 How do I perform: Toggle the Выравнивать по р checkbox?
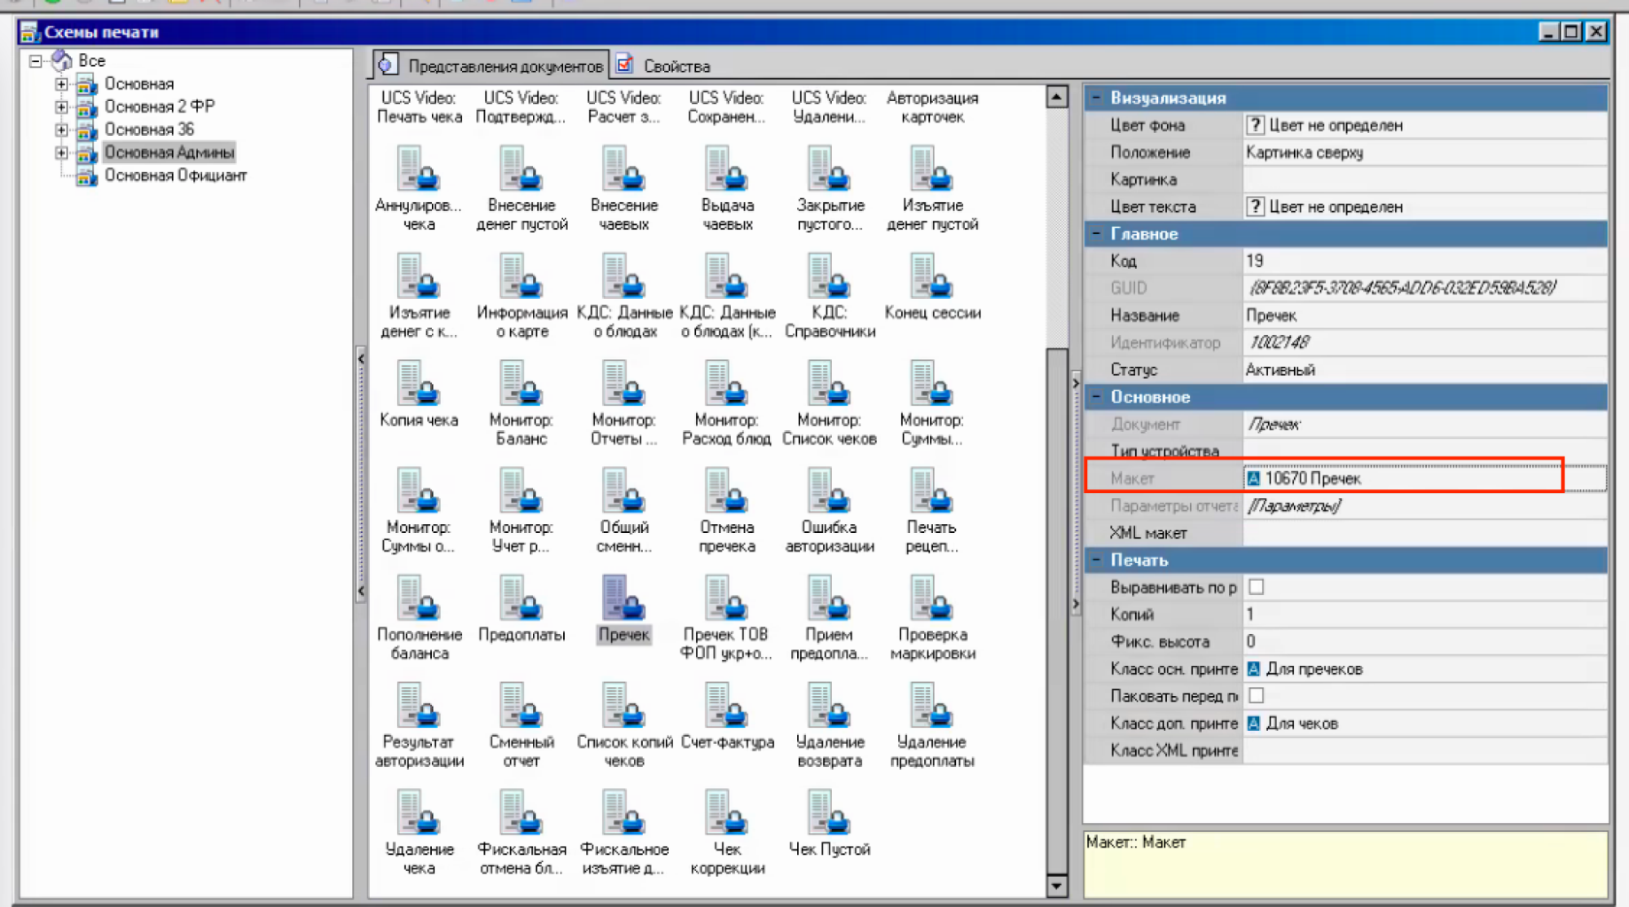tap(1256, 587)
